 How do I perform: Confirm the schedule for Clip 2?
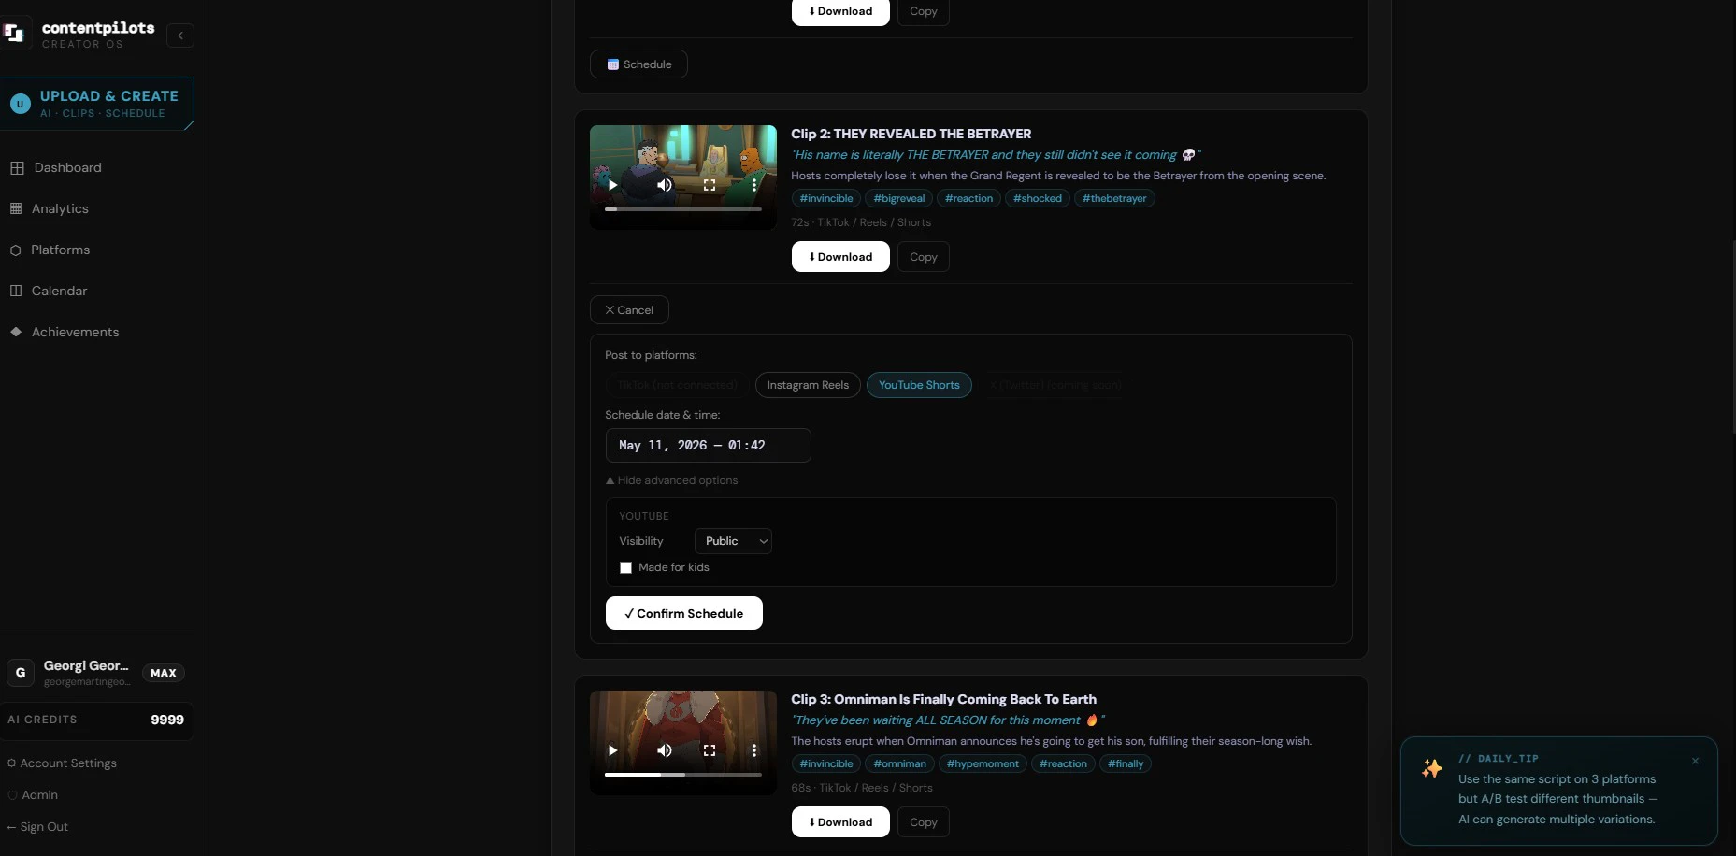[683, 613]
